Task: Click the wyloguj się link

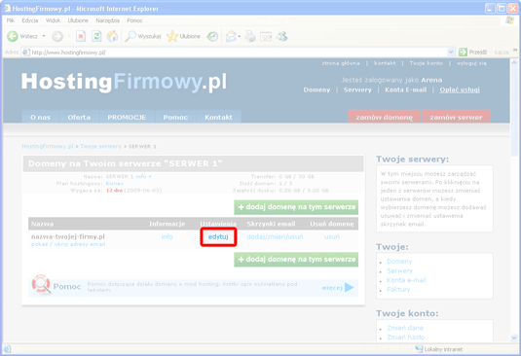Action: [x=471, y=63]
